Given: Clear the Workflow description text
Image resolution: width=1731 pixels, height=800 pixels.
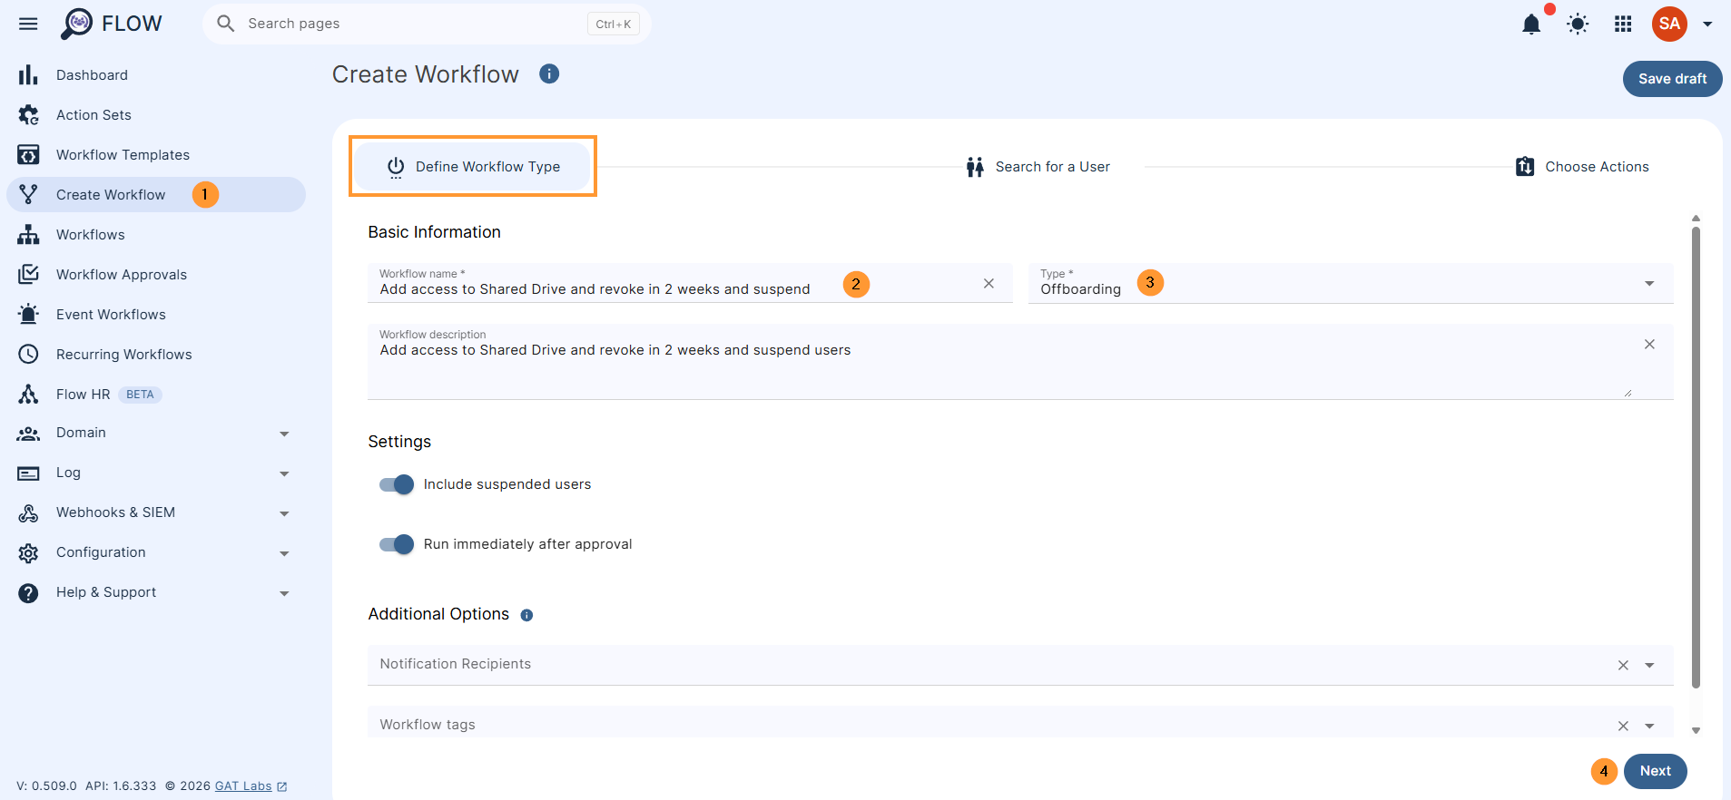Looking at the screenshot, I should 1649,345.
